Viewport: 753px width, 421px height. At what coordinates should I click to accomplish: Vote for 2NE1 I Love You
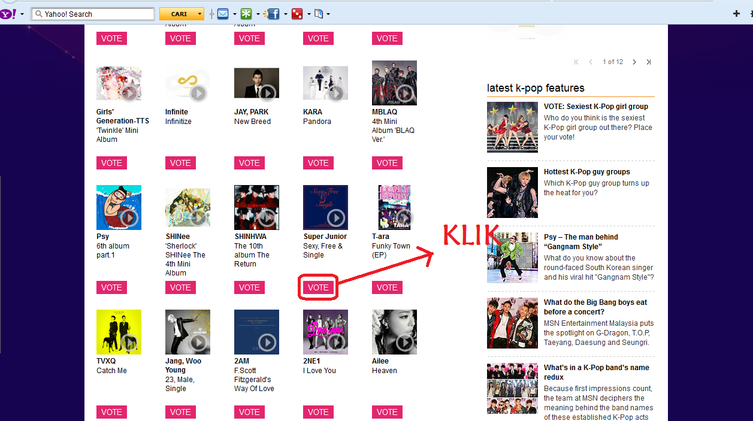coord(318,412)
